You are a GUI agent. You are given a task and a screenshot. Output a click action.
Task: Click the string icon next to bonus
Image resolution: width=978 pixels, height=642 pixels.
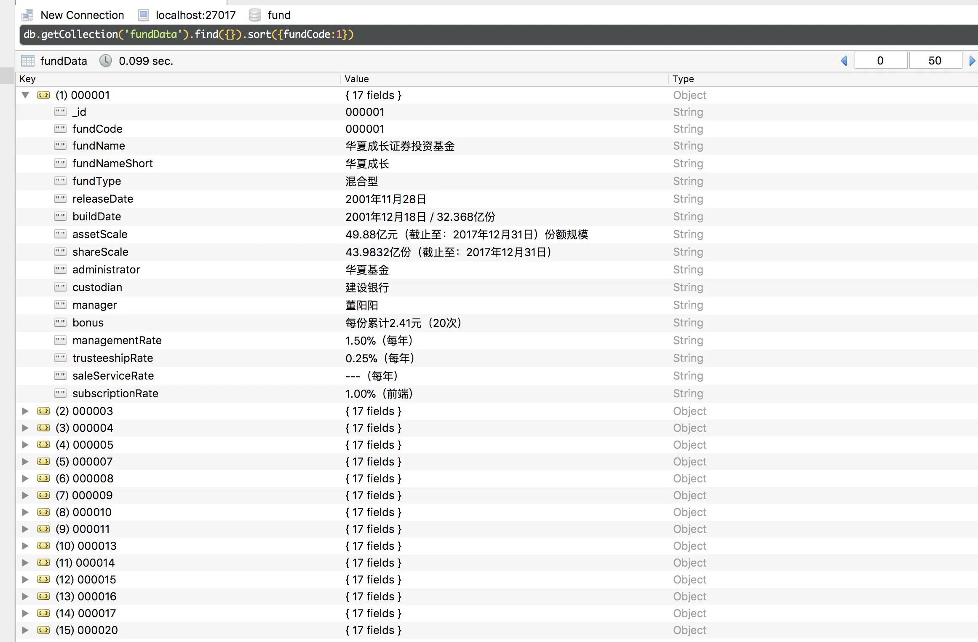tap(60, 322)
